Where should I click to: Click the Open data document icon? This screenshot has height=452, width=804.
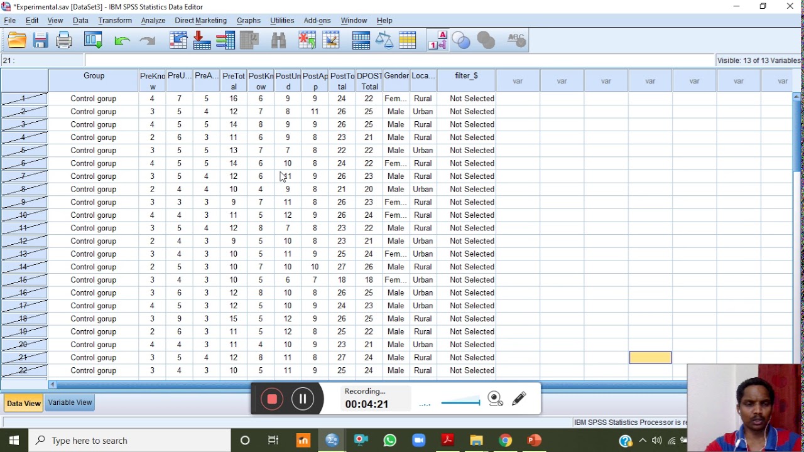click(x=17, y=41)
